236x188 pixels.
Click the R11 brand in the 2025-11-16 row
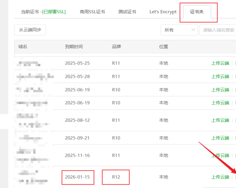pos(116,155)
